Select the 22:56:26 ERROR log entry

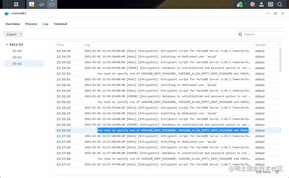(x=168, y=124)
